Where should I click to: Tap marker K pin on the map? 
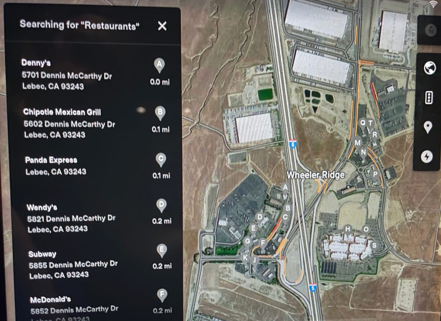(x=245, y=258)
